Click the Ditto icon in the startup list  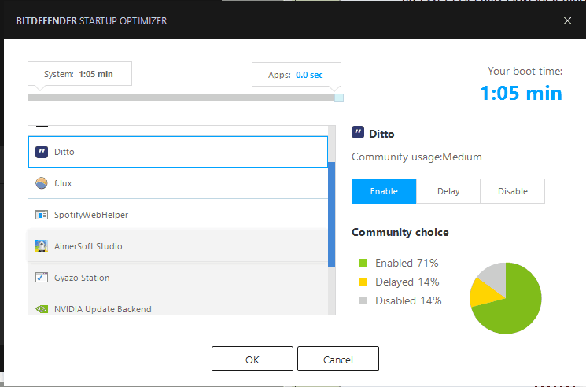pos(42,152)
